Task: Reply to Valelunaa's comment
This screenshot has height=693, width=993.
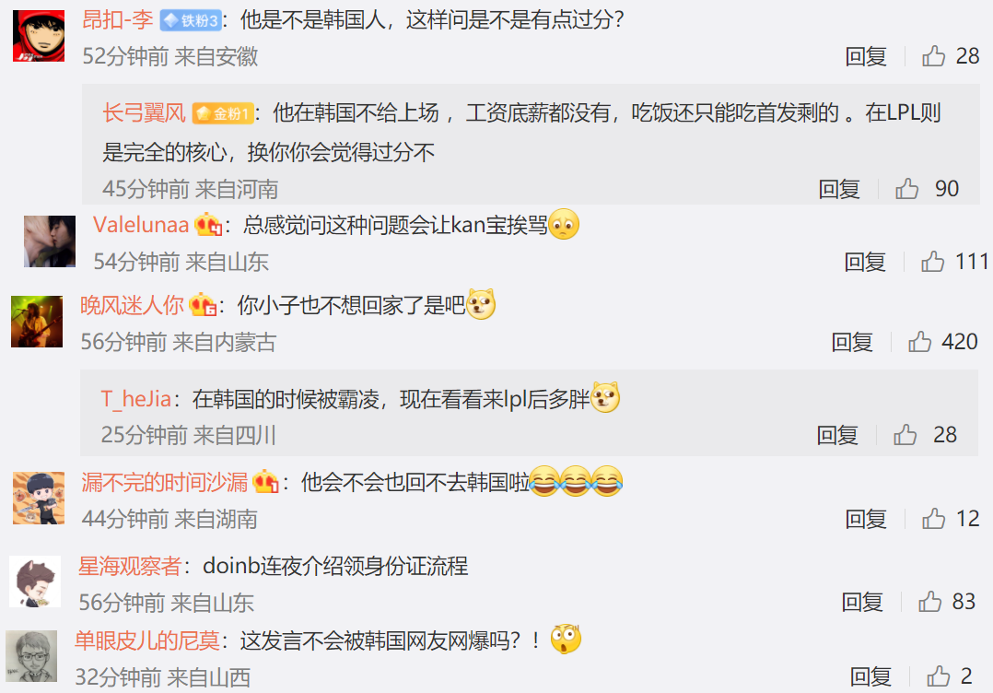Action: 865,261
